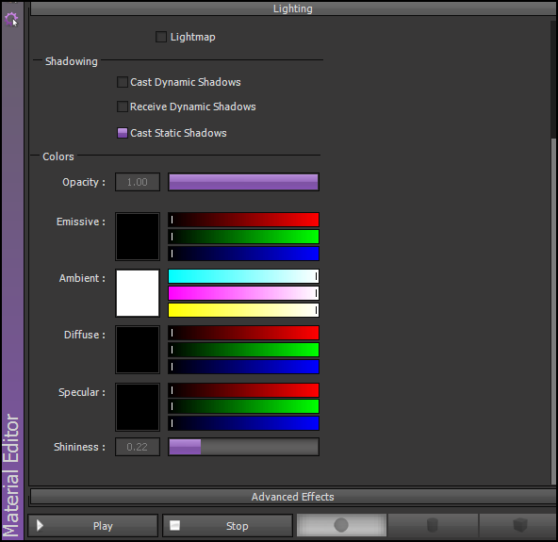Select the cube preview shape icon
Image resolution: width=558 pixels, height=542 pixels.
point(520,525)
